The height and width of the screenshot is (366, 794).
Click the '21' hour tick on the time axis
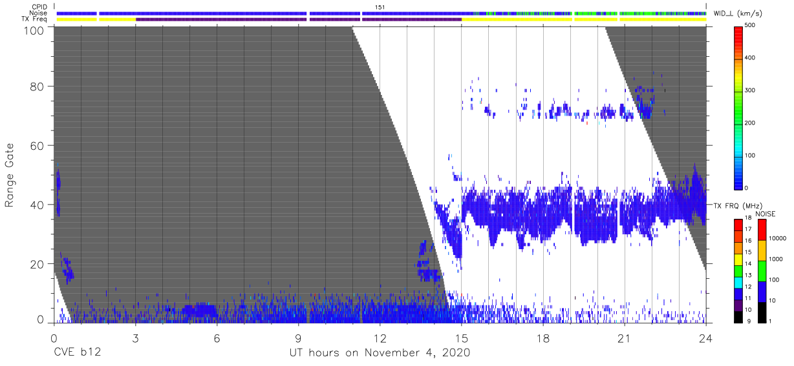[x=625, y=338]
